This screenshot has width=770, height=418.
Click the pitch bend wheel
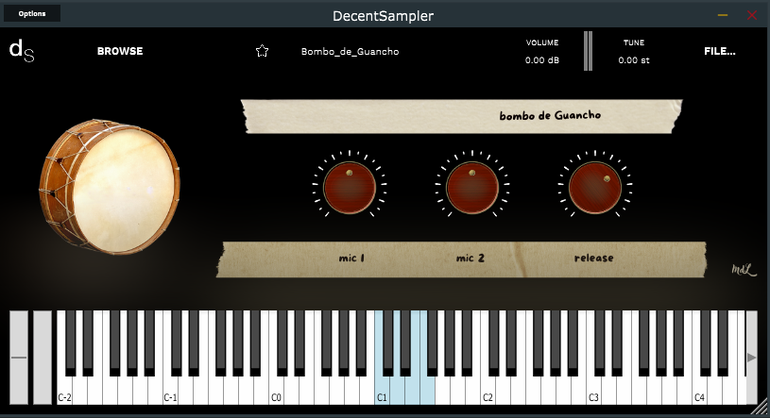[19, 358]
